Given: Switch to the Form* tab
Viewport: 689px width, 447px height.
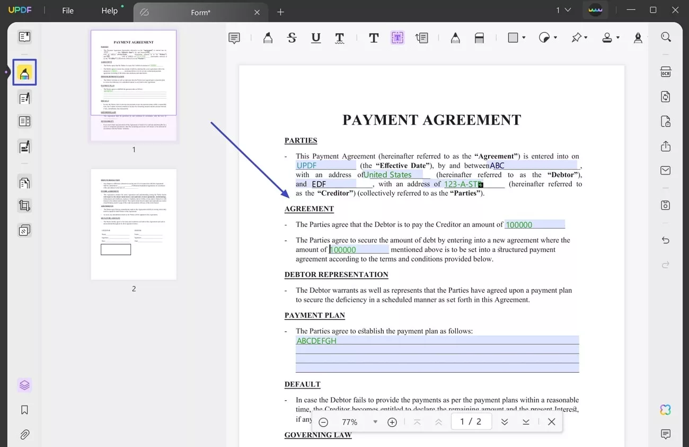Looking at the screenshot, I should [x=200, y=12].
